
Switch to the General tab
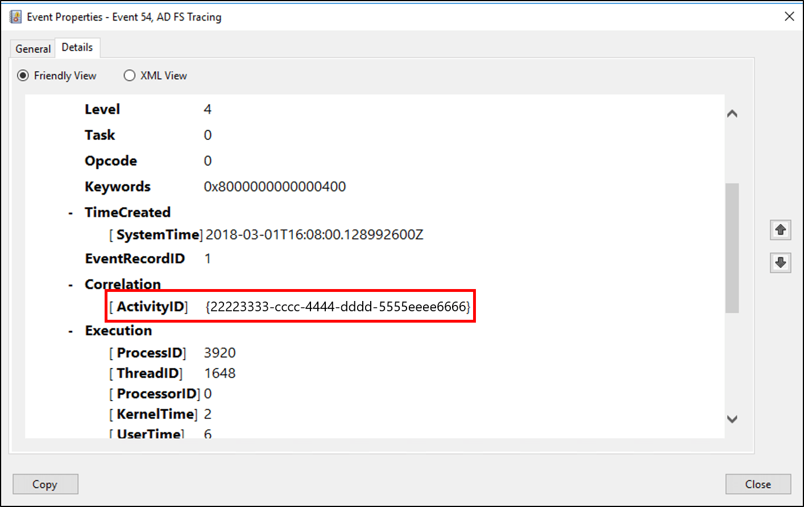(x=32, y=48)
